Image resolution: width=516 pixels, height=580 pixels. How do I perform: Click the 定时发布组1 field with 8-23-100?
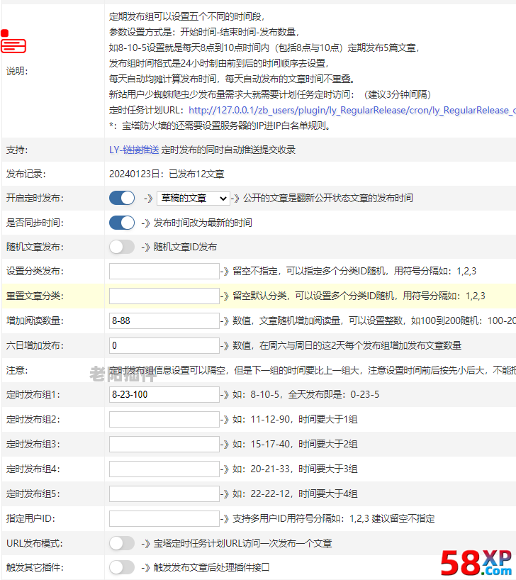(x=164, y=395)
